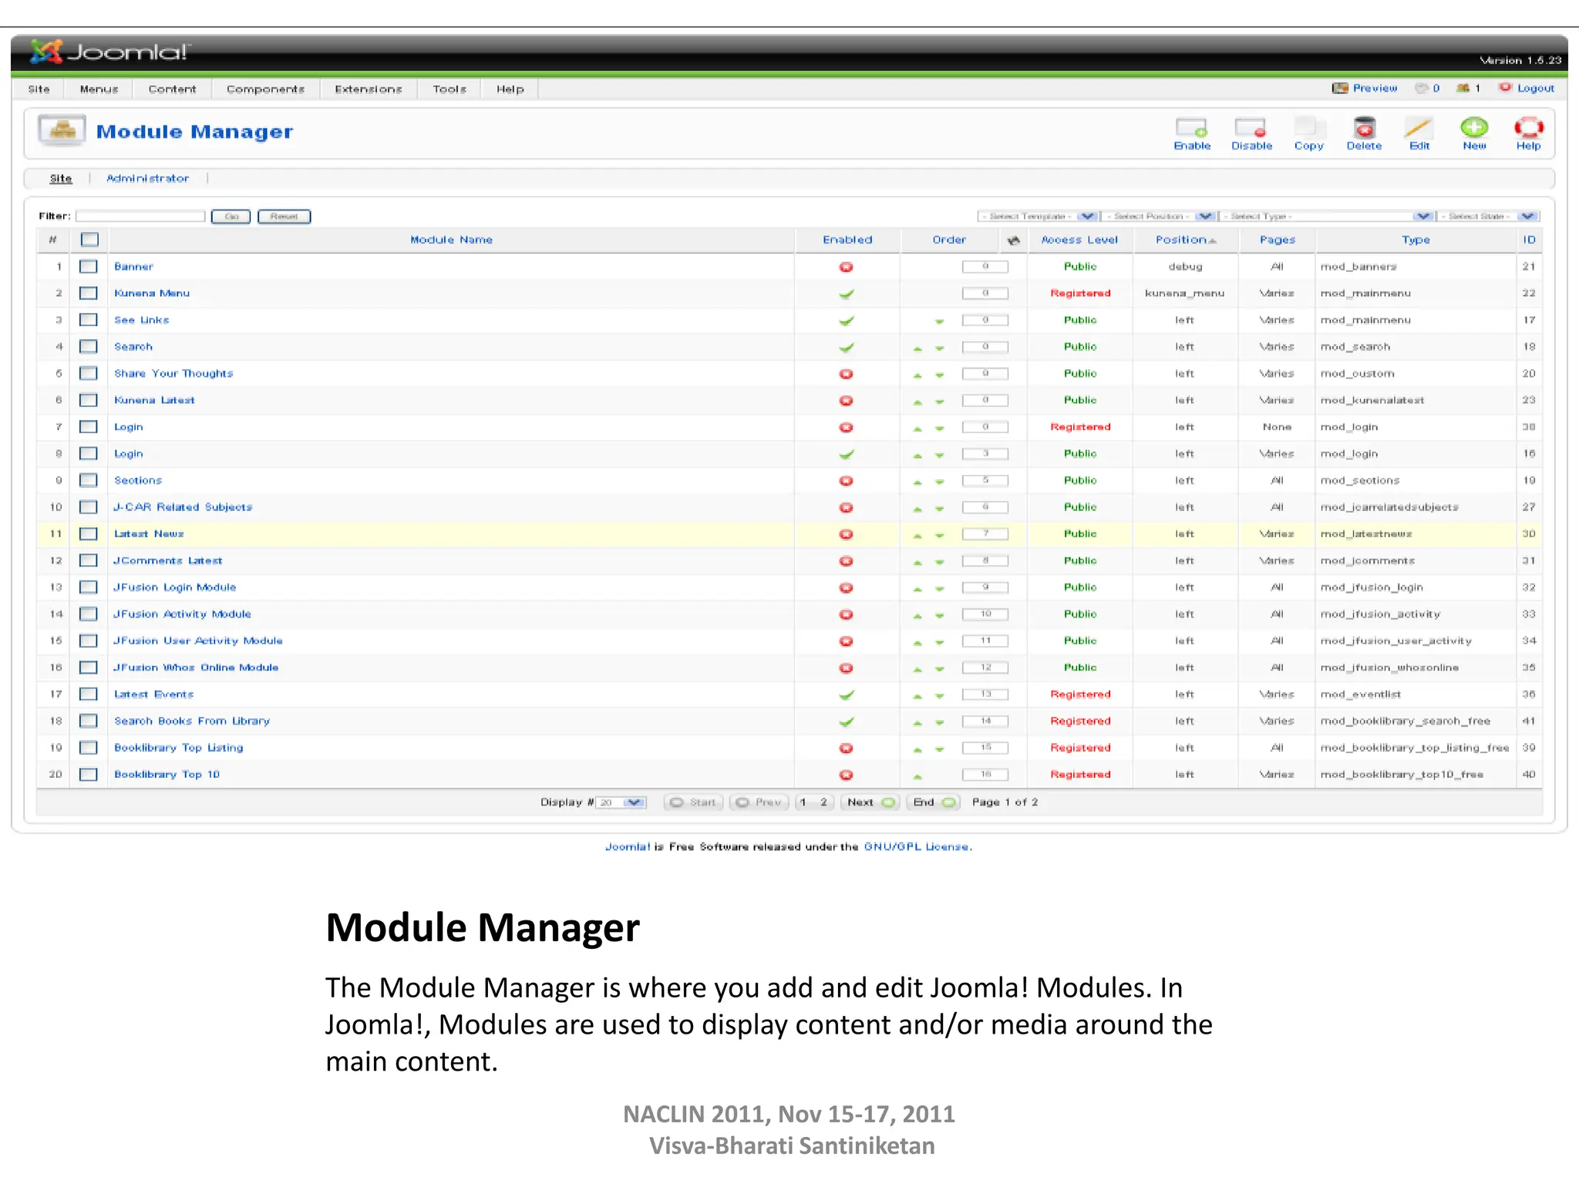
Task: Open the Site menu
Action: 39,89
